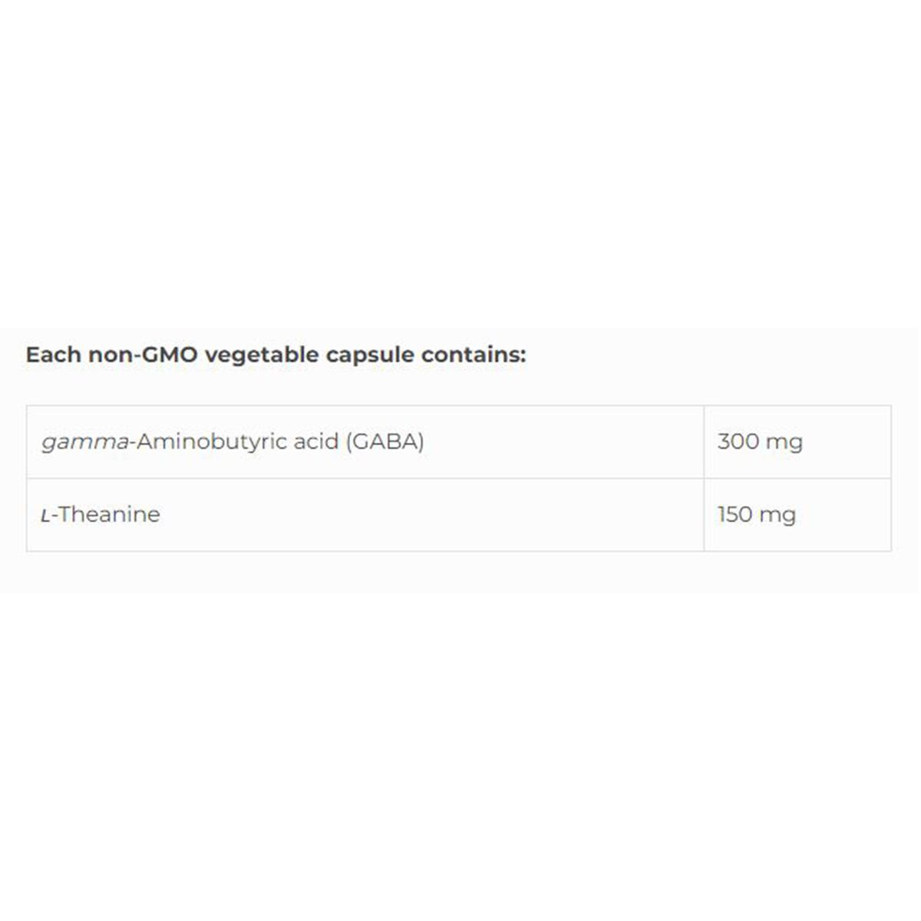Click the word 'Theanine' in the table
Screen dimensions: 921x921
click(109, 514)
